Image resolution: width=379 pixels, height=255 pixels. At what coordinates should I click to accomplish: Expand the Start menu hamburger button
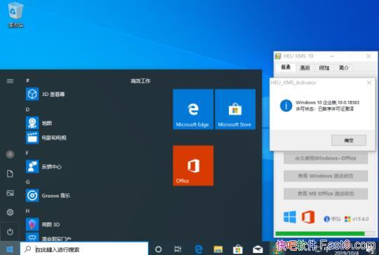tap(10, 81)
